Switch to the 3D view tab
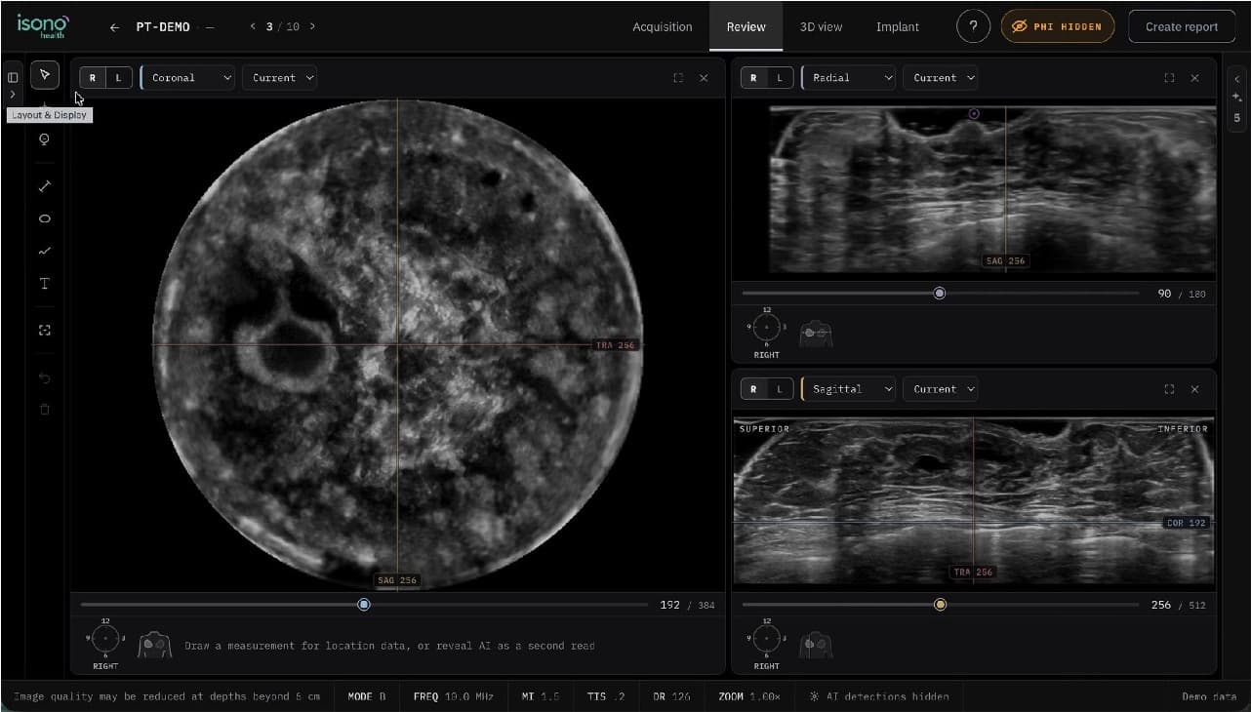 click(821, 27)
